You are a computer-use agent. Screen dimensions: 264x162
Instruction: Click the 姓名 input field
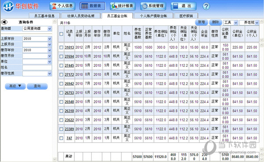click(37, 68)
